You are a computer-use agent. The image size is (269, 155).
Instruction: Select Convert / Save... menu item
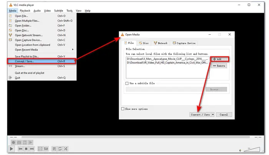click(x=42, y=61)
